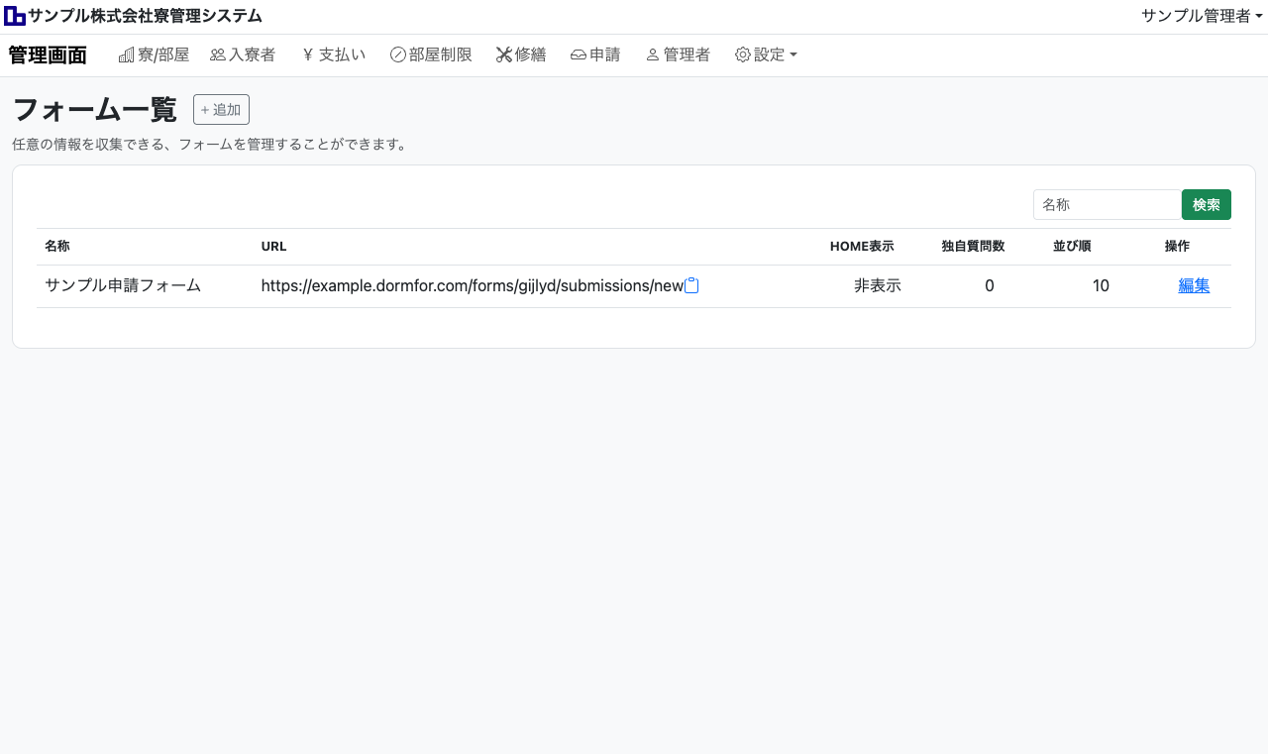Open 支払い with the yen icon
Image resolution: width=1268 pixels, height=754 pixels.
click(x=308, y=55)
